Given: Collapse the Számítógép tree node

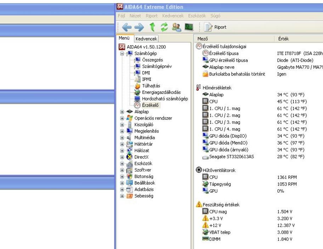Looking at the screenshot, I should [x=122, y=54].
